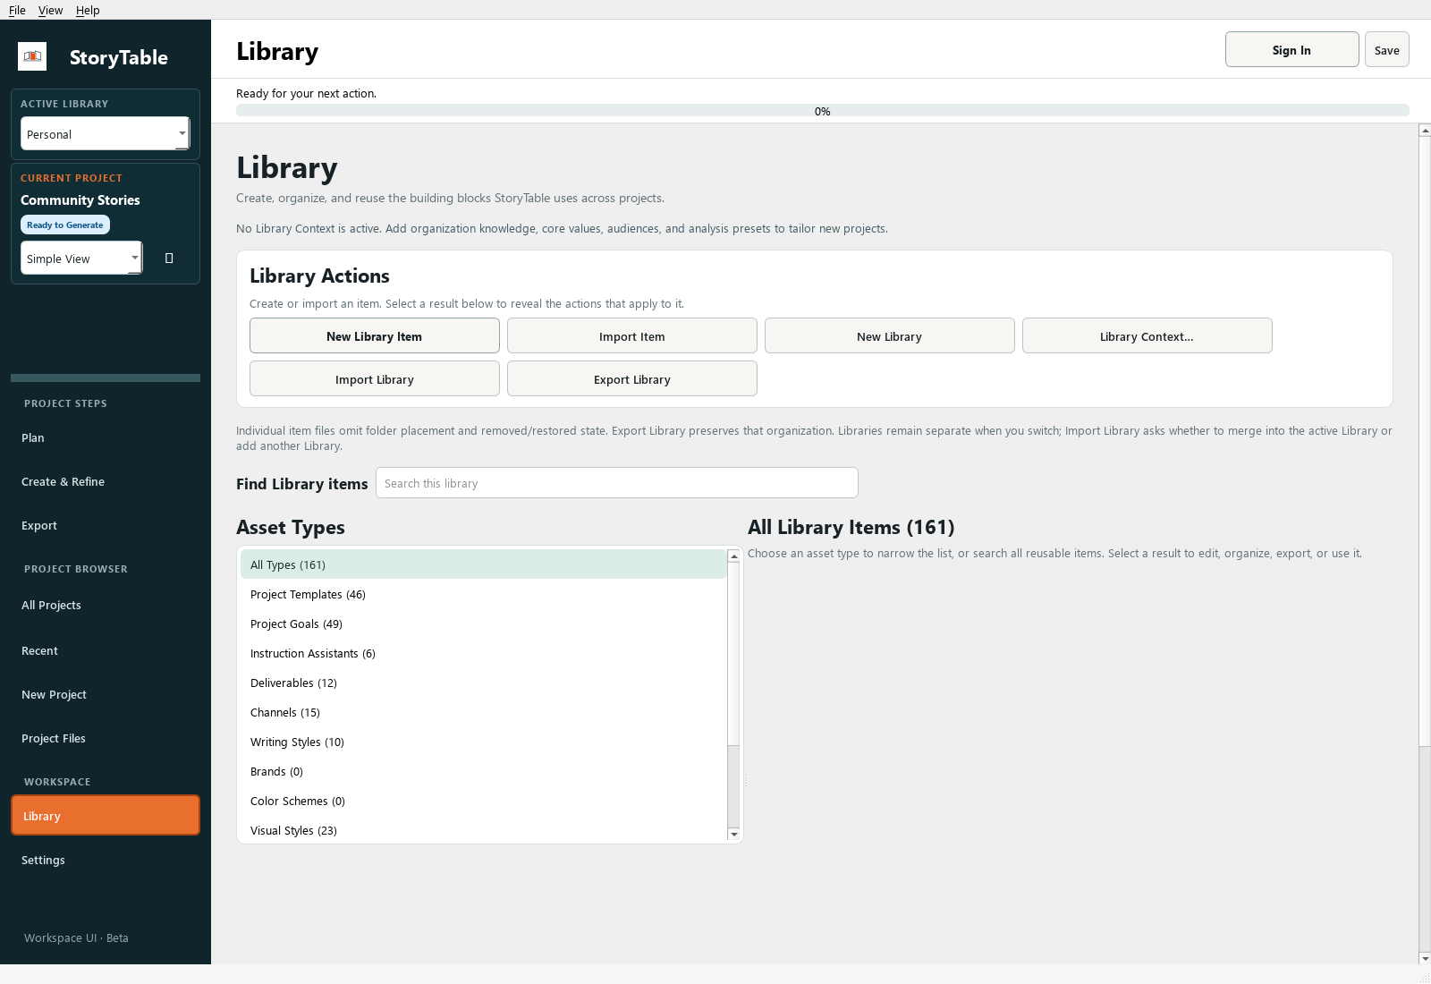The image size is (1431, 984).
Task: Click Asset Types list scroll up arrow
Action: (x=733, y=556)
